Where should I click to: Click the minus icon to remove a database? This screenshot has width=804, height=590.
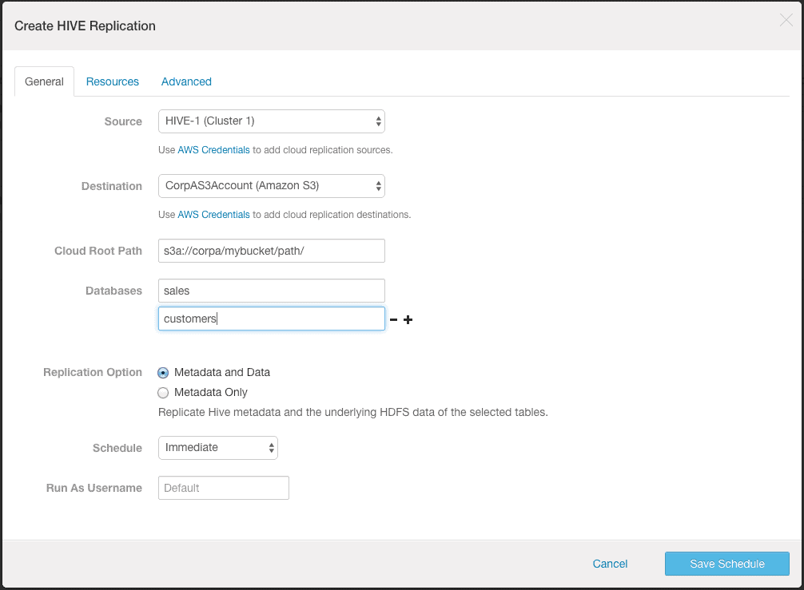point(393,319)
